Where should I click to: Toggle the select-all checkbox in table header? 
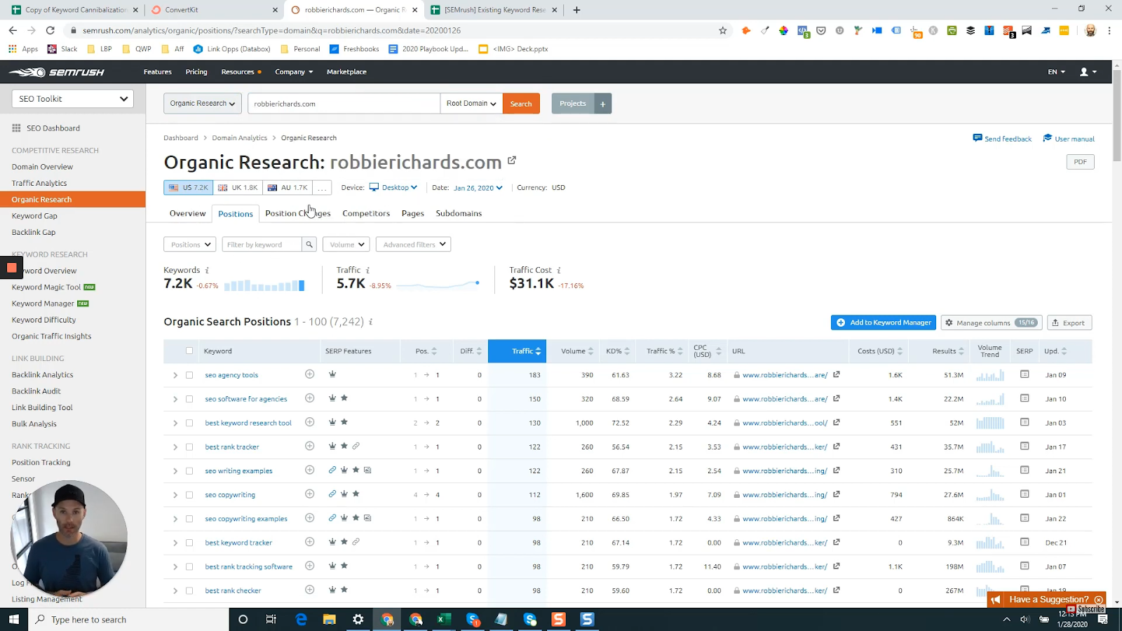[189, 351]
